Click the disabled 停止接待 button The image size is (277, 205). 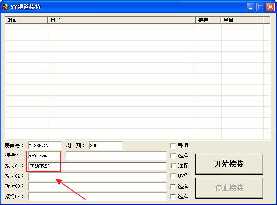click(x=229, y=188)
